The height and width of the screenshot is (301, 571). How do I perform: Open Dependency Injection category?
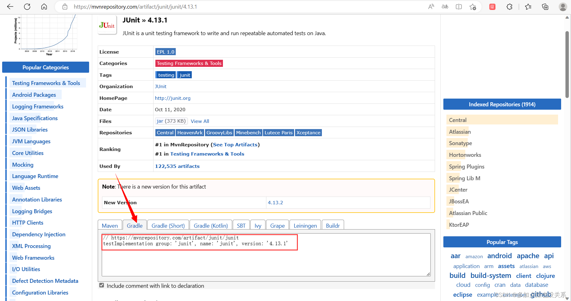39,234
